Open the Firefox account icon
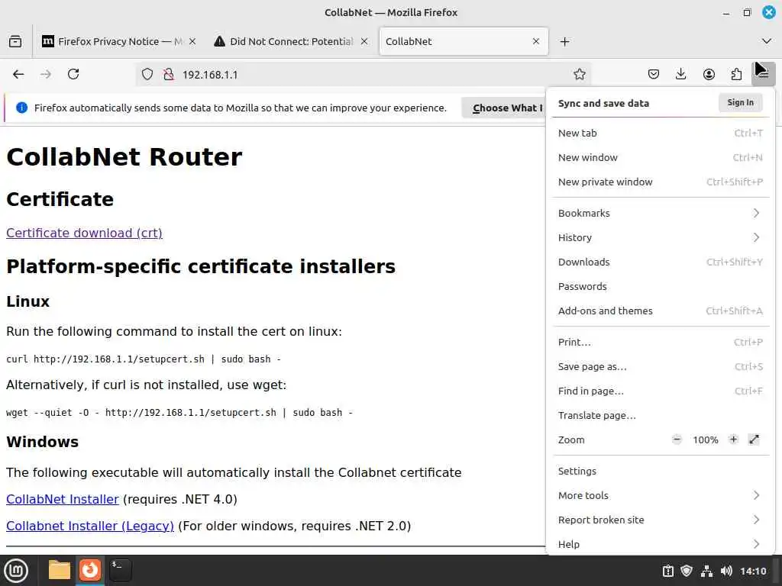The width and height of the screenshot is (782, 586). point(709,74)
